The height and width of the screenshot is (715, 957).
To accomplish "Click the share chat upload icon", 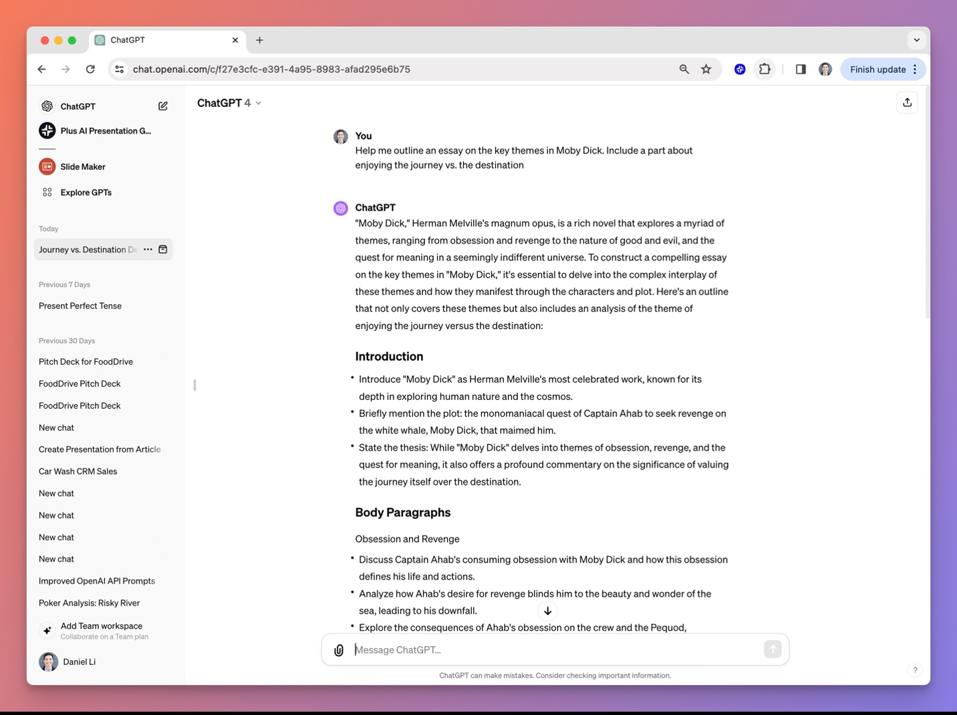I will click(907, 102).
